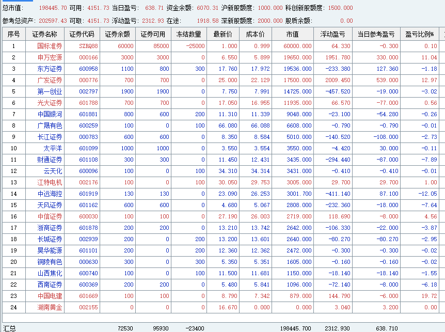This screenshot has width=445, height=332.
Task: Click the 汇总 total floating profit 2312.930
Action: pos(338,328)
